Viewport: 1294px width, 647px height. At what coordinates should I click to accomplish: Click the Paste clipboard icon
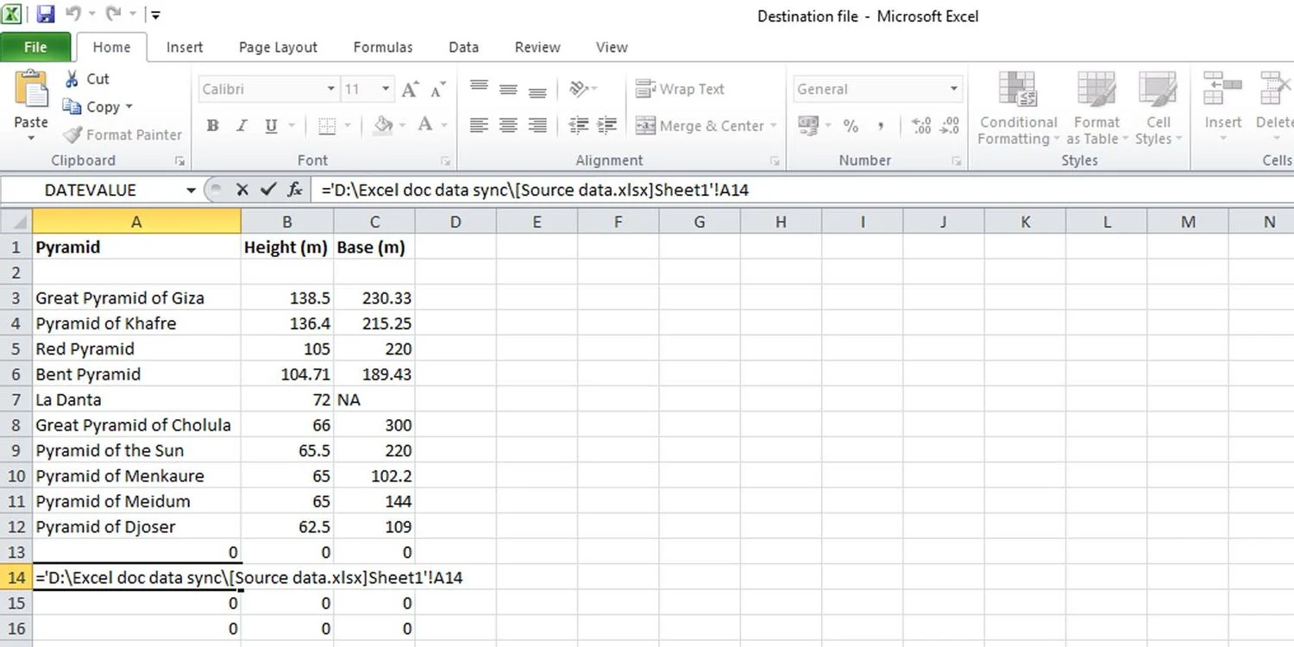pyautogui.click(x=31, y=90)
